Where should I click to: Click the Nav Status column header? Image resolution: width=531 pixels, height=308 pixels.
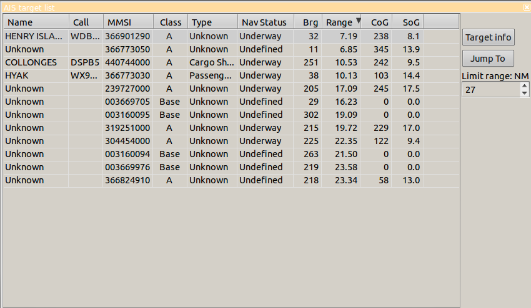click(x=264, y=22)
